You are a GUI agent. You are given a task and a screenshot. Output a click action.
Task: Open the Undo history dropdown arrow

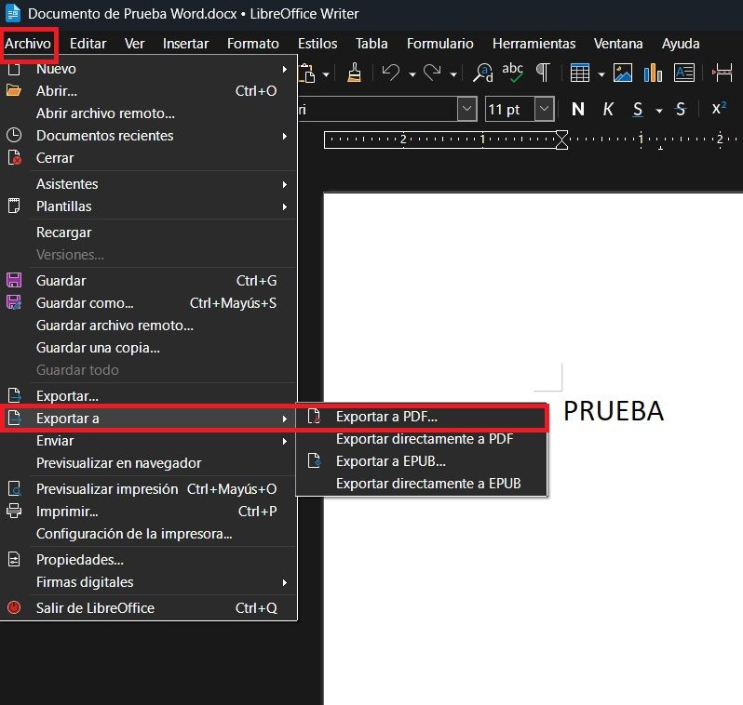point(412,74)
